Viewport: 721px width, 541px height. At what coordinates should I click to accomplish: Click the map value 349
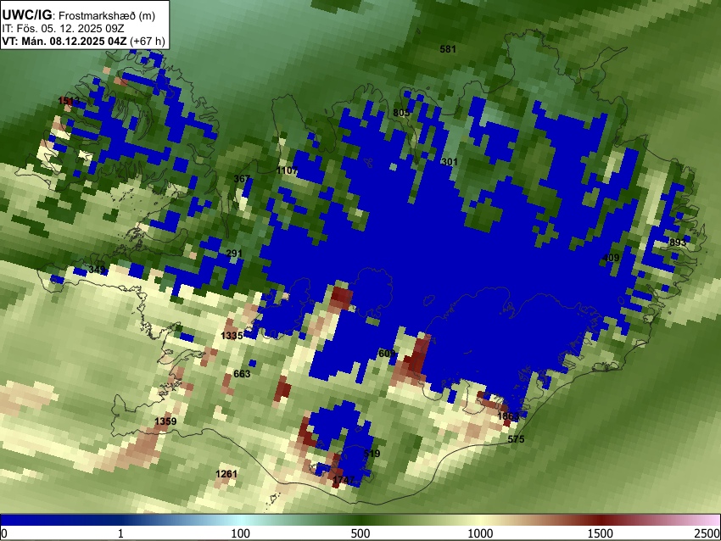(97, 269)
